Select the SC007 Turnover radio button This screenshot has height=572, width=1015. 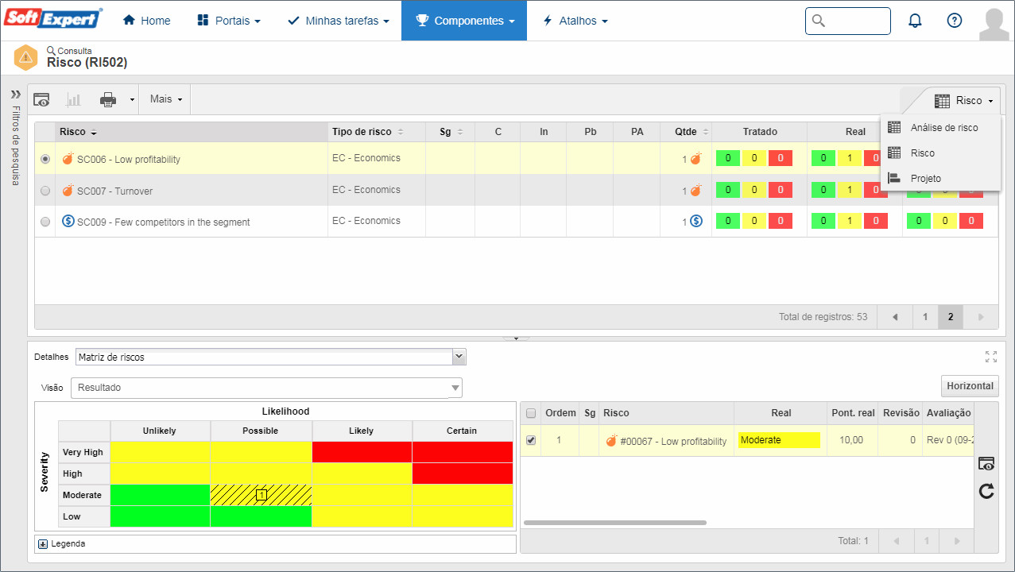[x=45, y=191]
